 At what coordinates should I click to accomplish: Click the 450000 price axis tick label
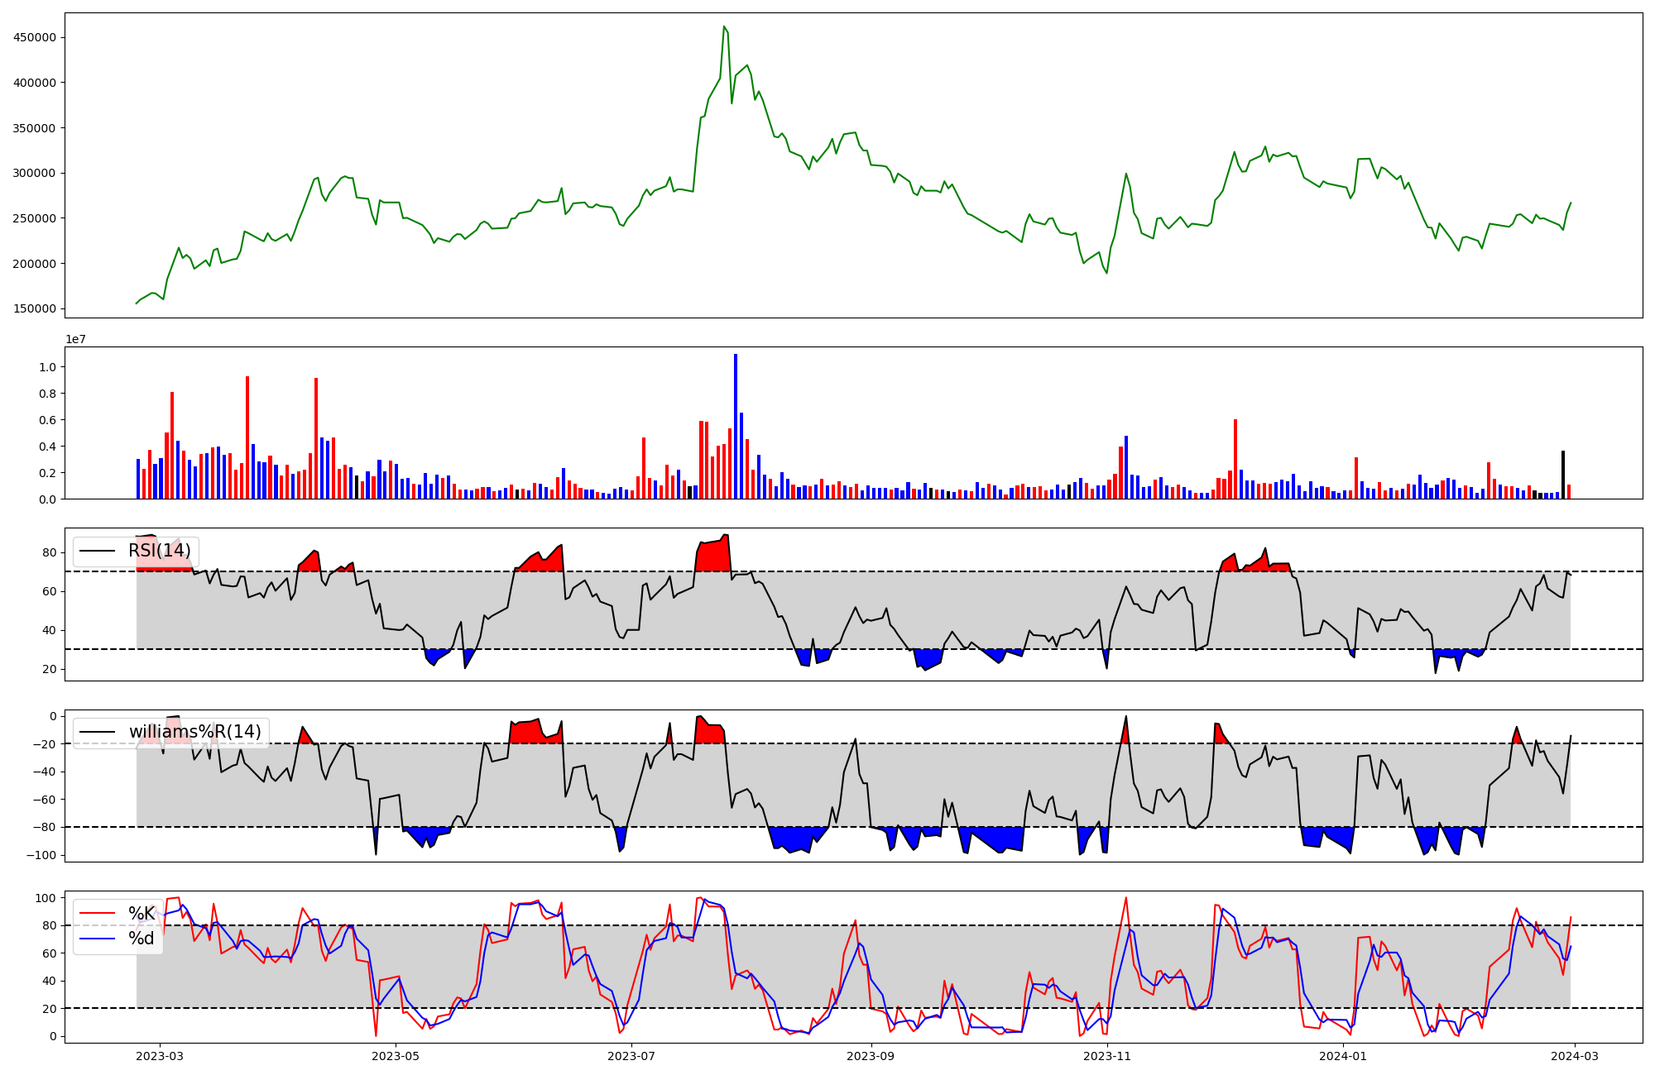click(34, 37)
